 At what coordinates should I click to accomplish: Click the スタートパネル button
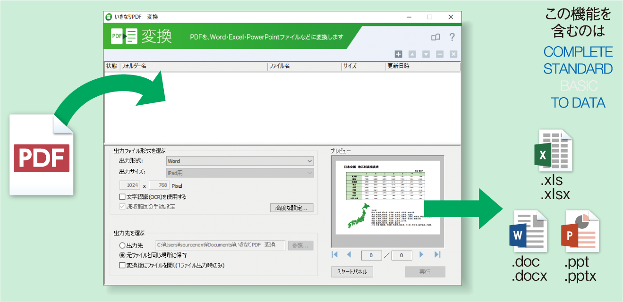pyautogui.click(x=352, y=272)
